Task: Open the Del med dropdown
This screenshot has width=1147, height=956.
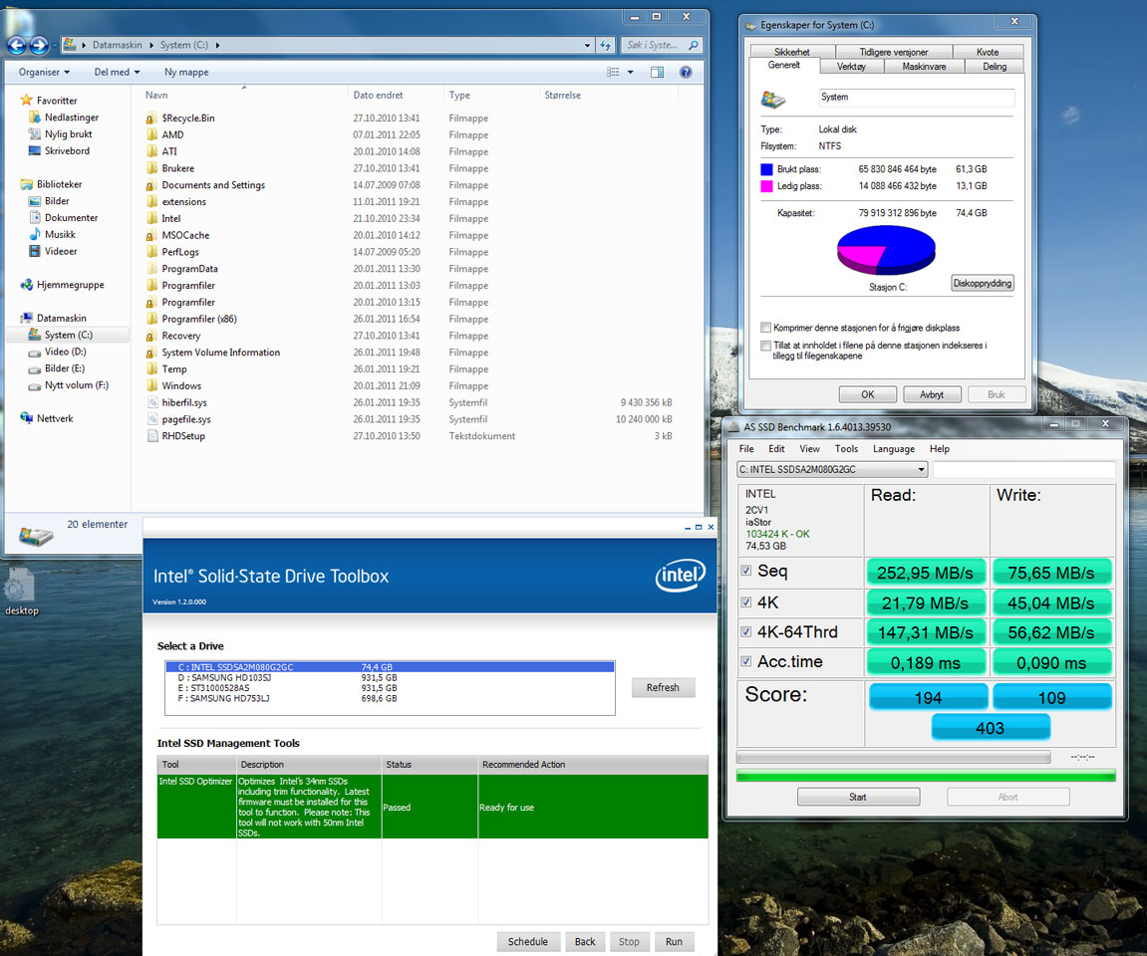Action: click(117, 72)
